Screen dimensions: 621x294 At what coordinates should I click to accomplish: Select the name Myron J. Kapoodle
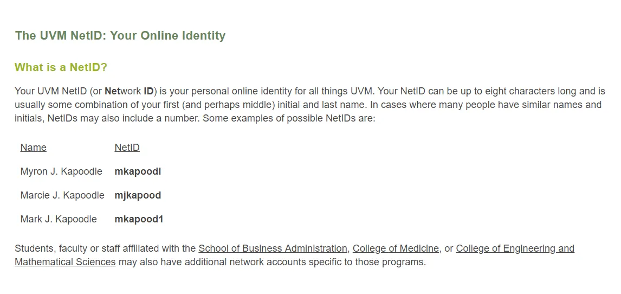point(61,171)
